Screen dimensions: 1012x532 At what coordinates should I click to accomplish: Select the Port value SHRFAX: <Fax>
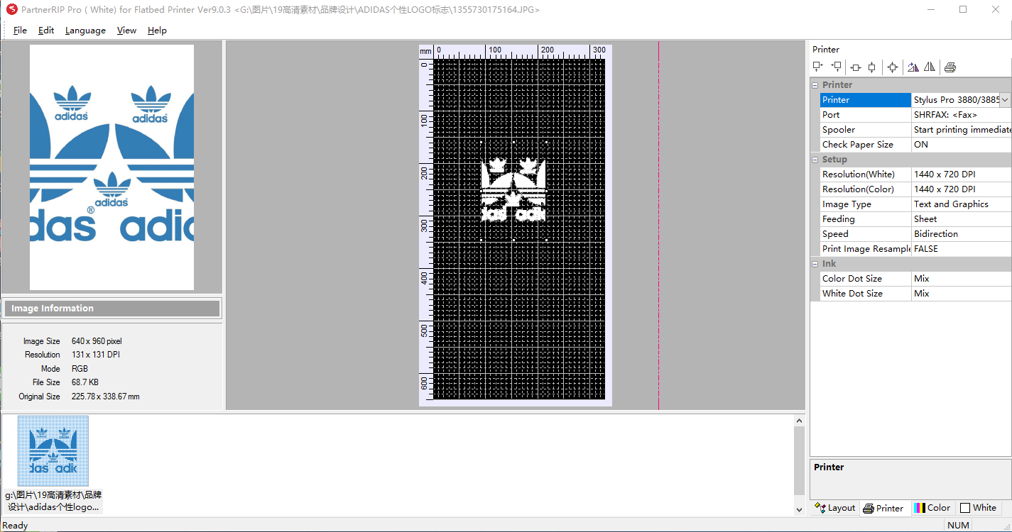click(961, 115)
